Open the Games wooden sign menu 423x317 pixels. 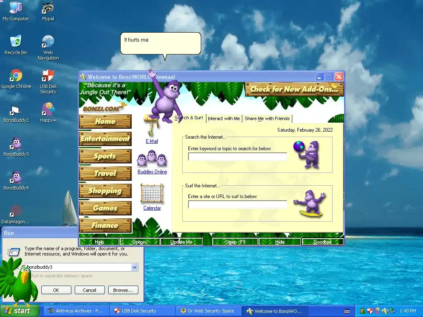(105, 208)
